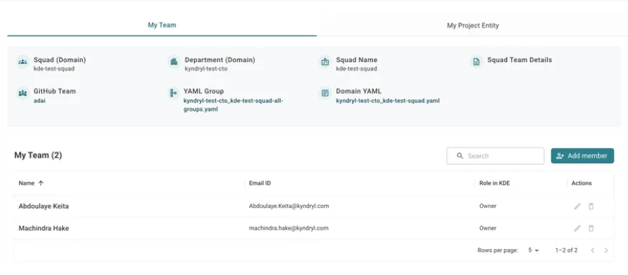The height and width of the screenshot is (275, 628).
Task: Open the kyndryl-test-cto_kde-test-squad-all-groups.yaml link
Action: point(233,105)
